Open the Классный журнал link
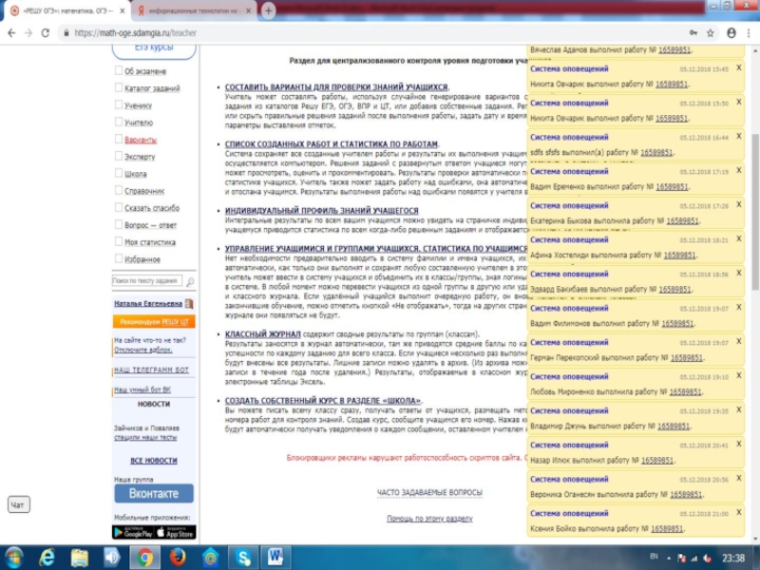The width and height of the screenshot is (760, 570). pos(262,334)
